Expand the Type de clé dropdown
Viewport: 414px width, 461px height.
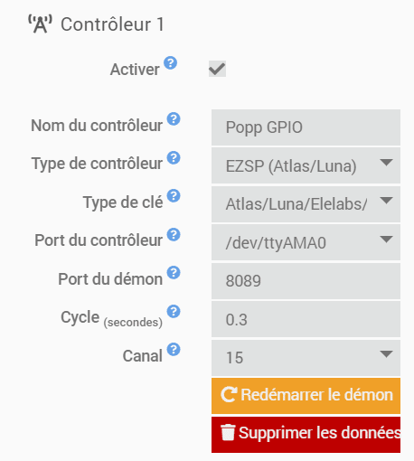306,204
